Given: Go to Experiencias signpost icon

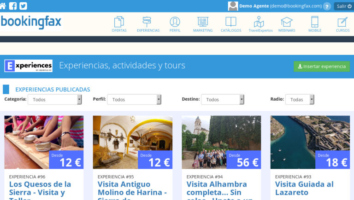Looking at the screenshot, I should point(147,22).
